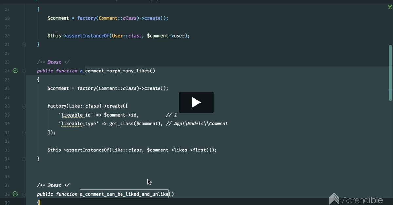The width and height of the screenshot is (393, 205).
Task: Click Like::class on line 33
Action: (x=127, y=150)
